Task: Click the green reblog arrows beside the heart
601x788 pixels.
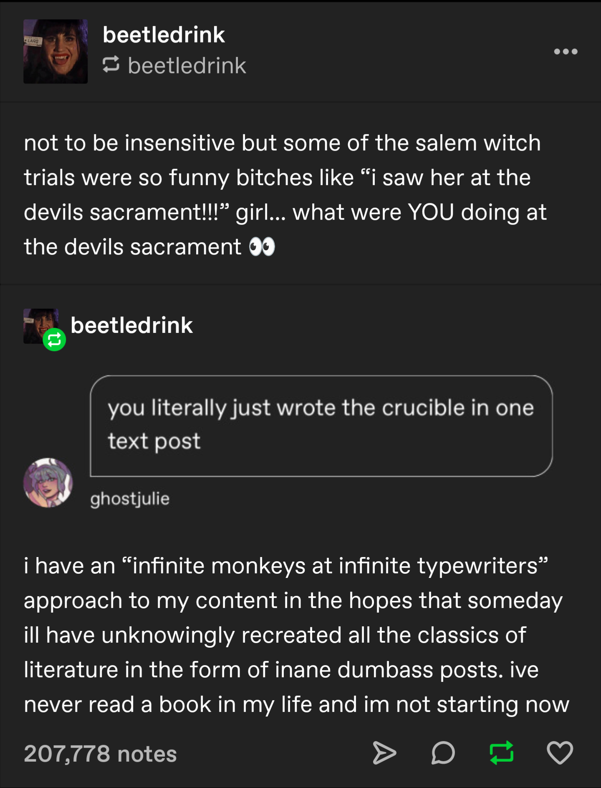Action: [501, 753]
